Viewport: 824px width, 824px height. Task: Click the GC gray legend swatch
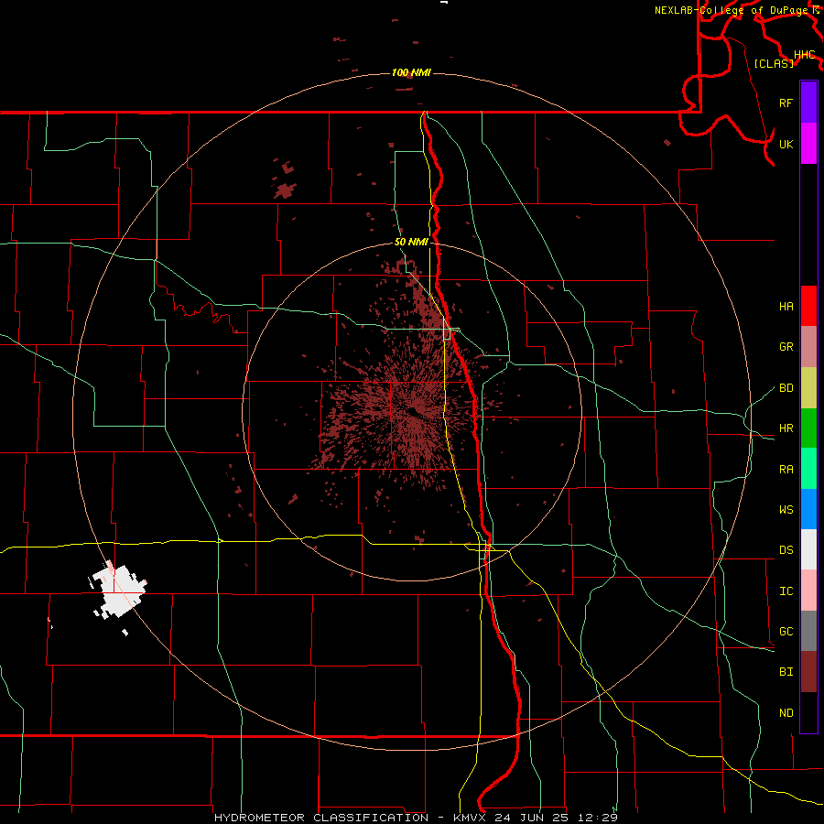[x=808, y=631]
